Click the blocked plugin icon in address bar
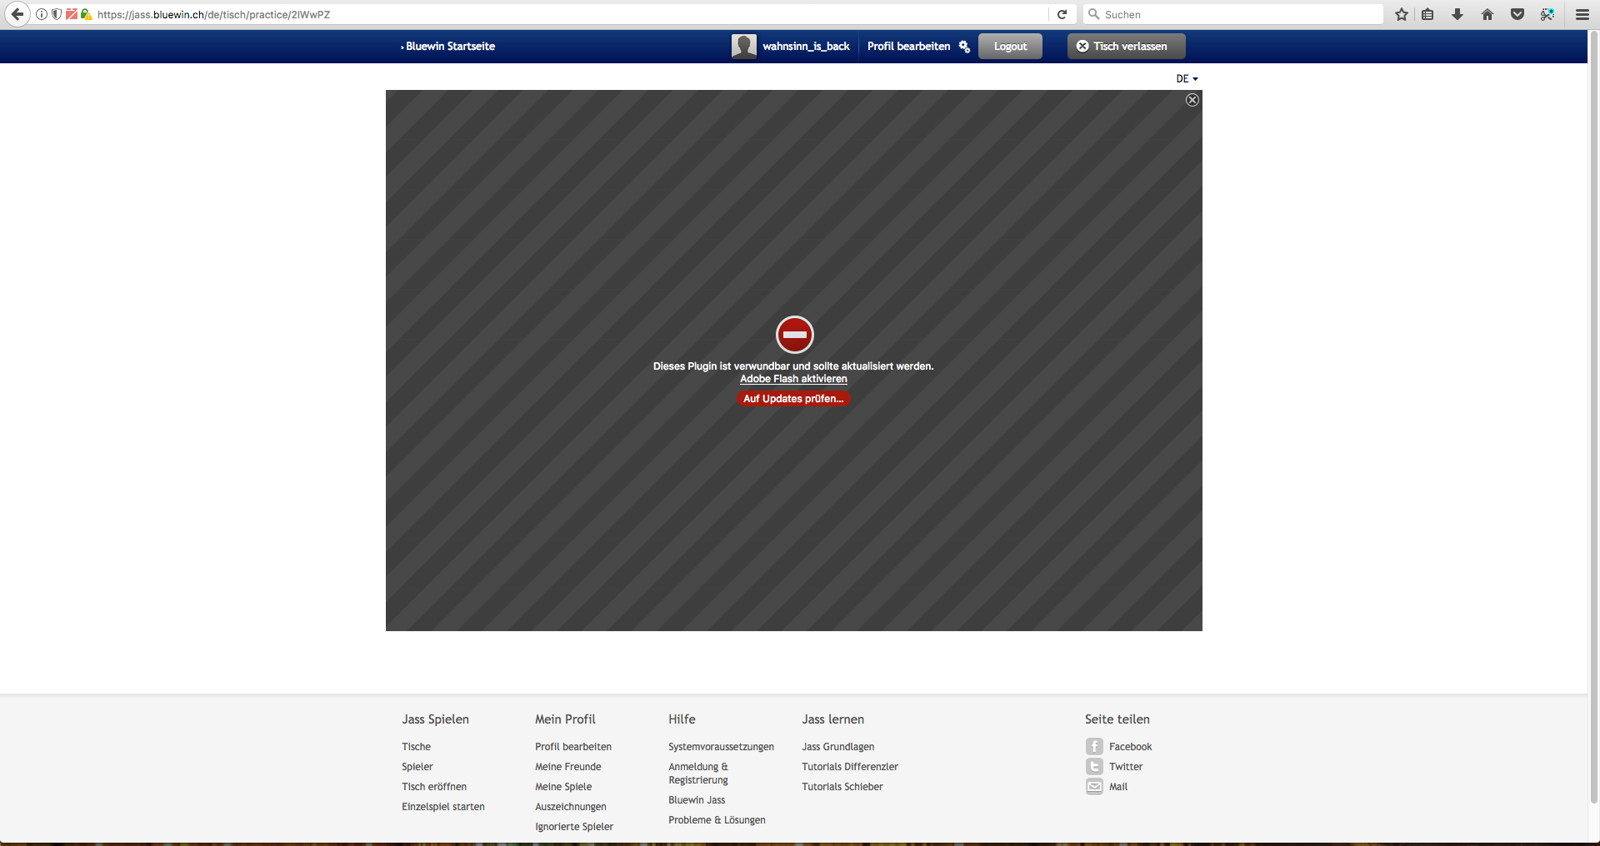1600x846 pixels. pos(72,14)
